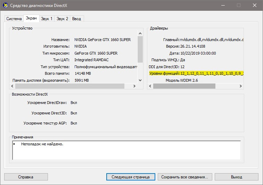Screen dimensions: 263x185
Task: Switch to the Система tab
Action: (x=14, y=18)
